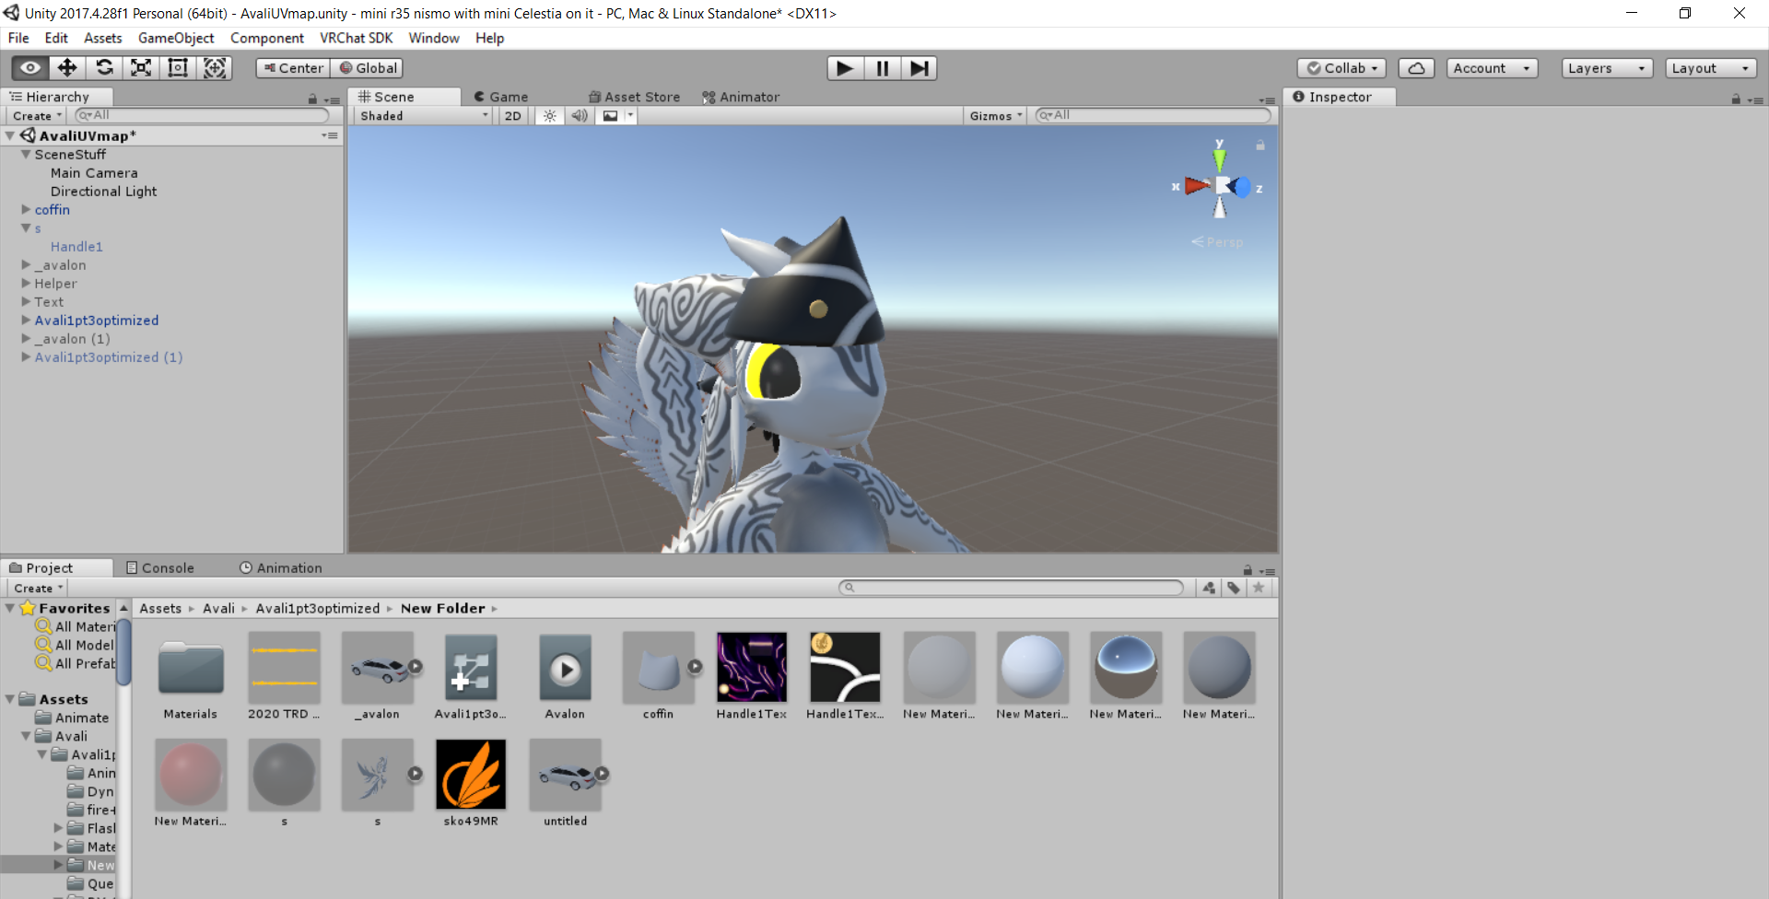1769x899 pixels.
Task: Select the Scale tool
Action: point(141,68)
